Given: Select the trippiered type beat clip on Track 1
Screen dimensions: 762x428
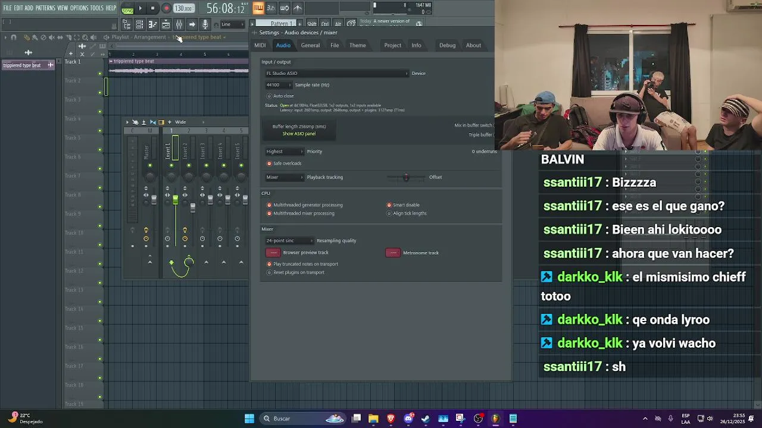Looking at the screenshot, I should [x=178, y=68].
